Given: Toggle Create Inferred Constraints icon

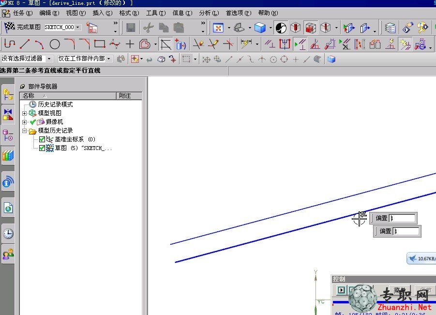Looking at the screenshot, I should pos(405,44).
